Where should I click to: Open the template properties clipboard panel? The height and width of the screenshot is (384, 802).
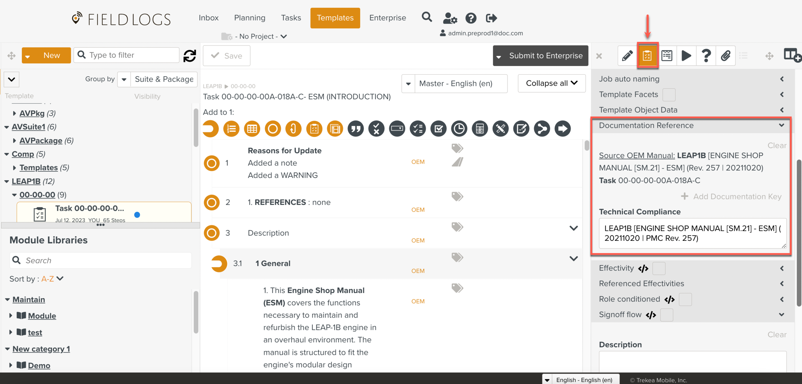click(647, 56)
